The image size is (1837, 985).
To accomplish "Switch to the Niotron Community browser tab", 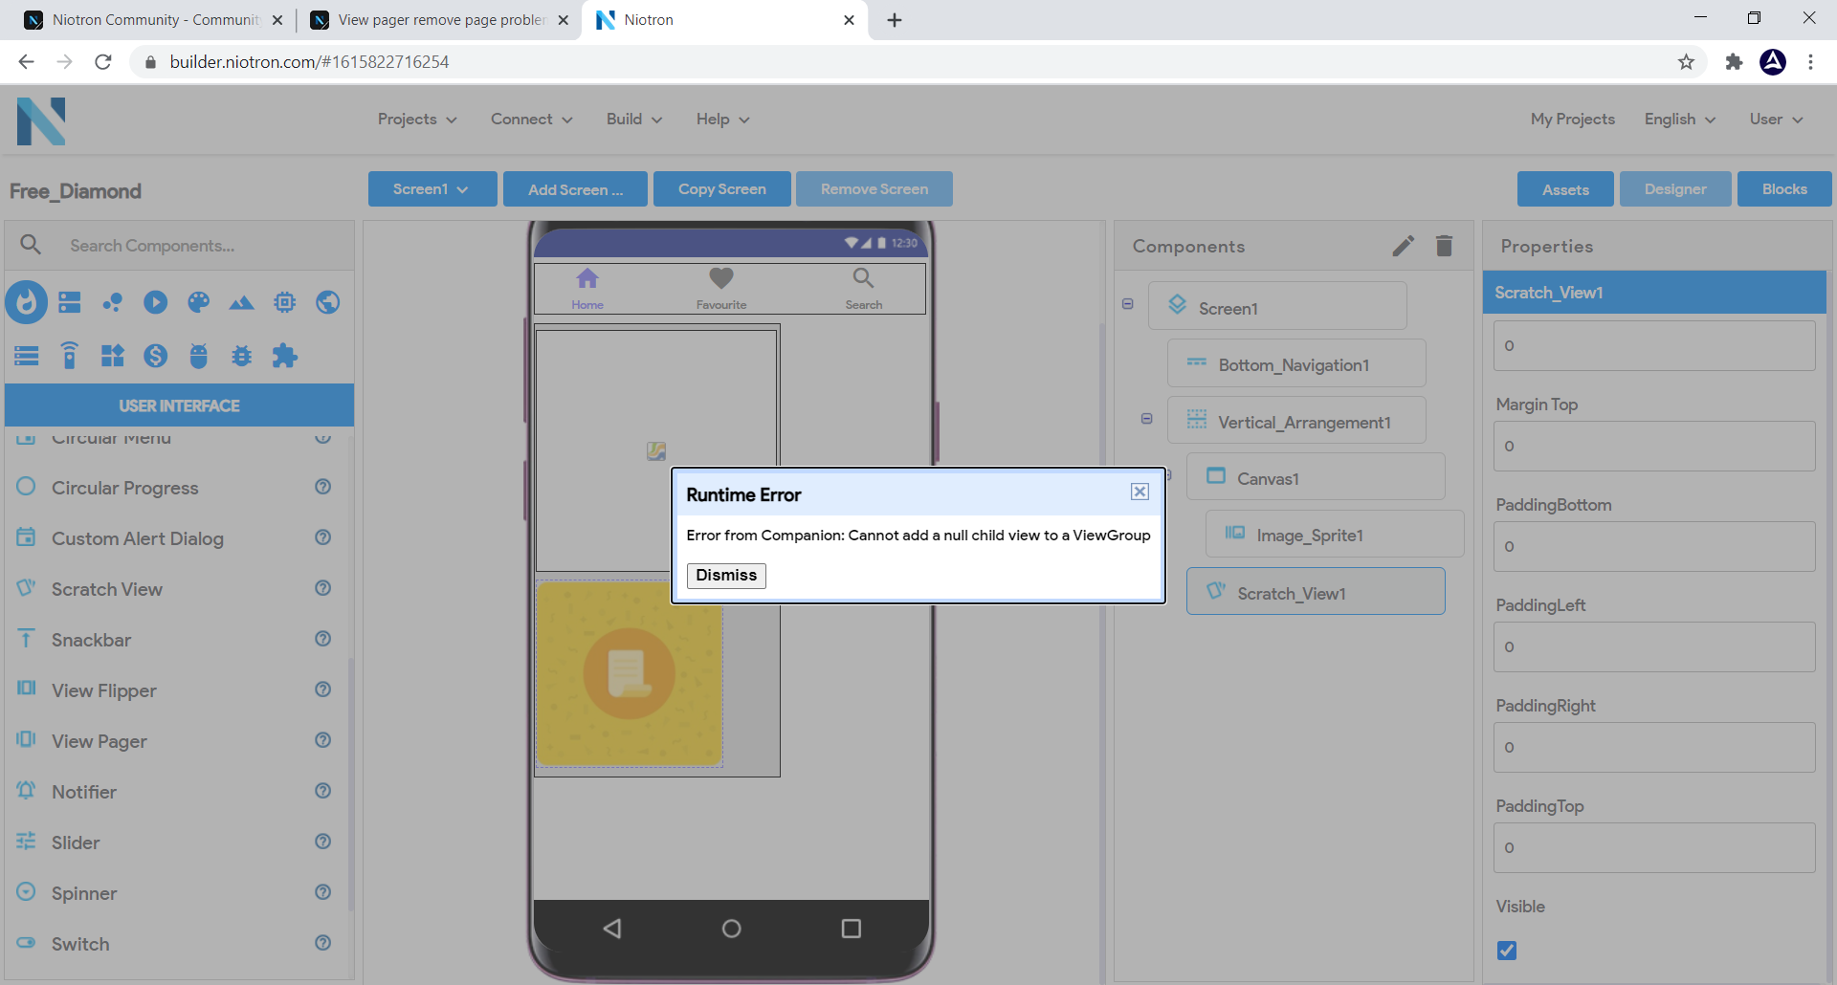I will pyautogui.click(x=154, y=20).
